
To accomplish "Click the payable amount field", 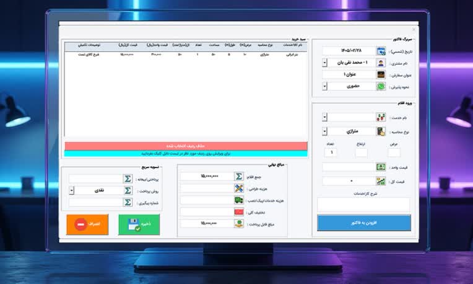I will 207,224.
